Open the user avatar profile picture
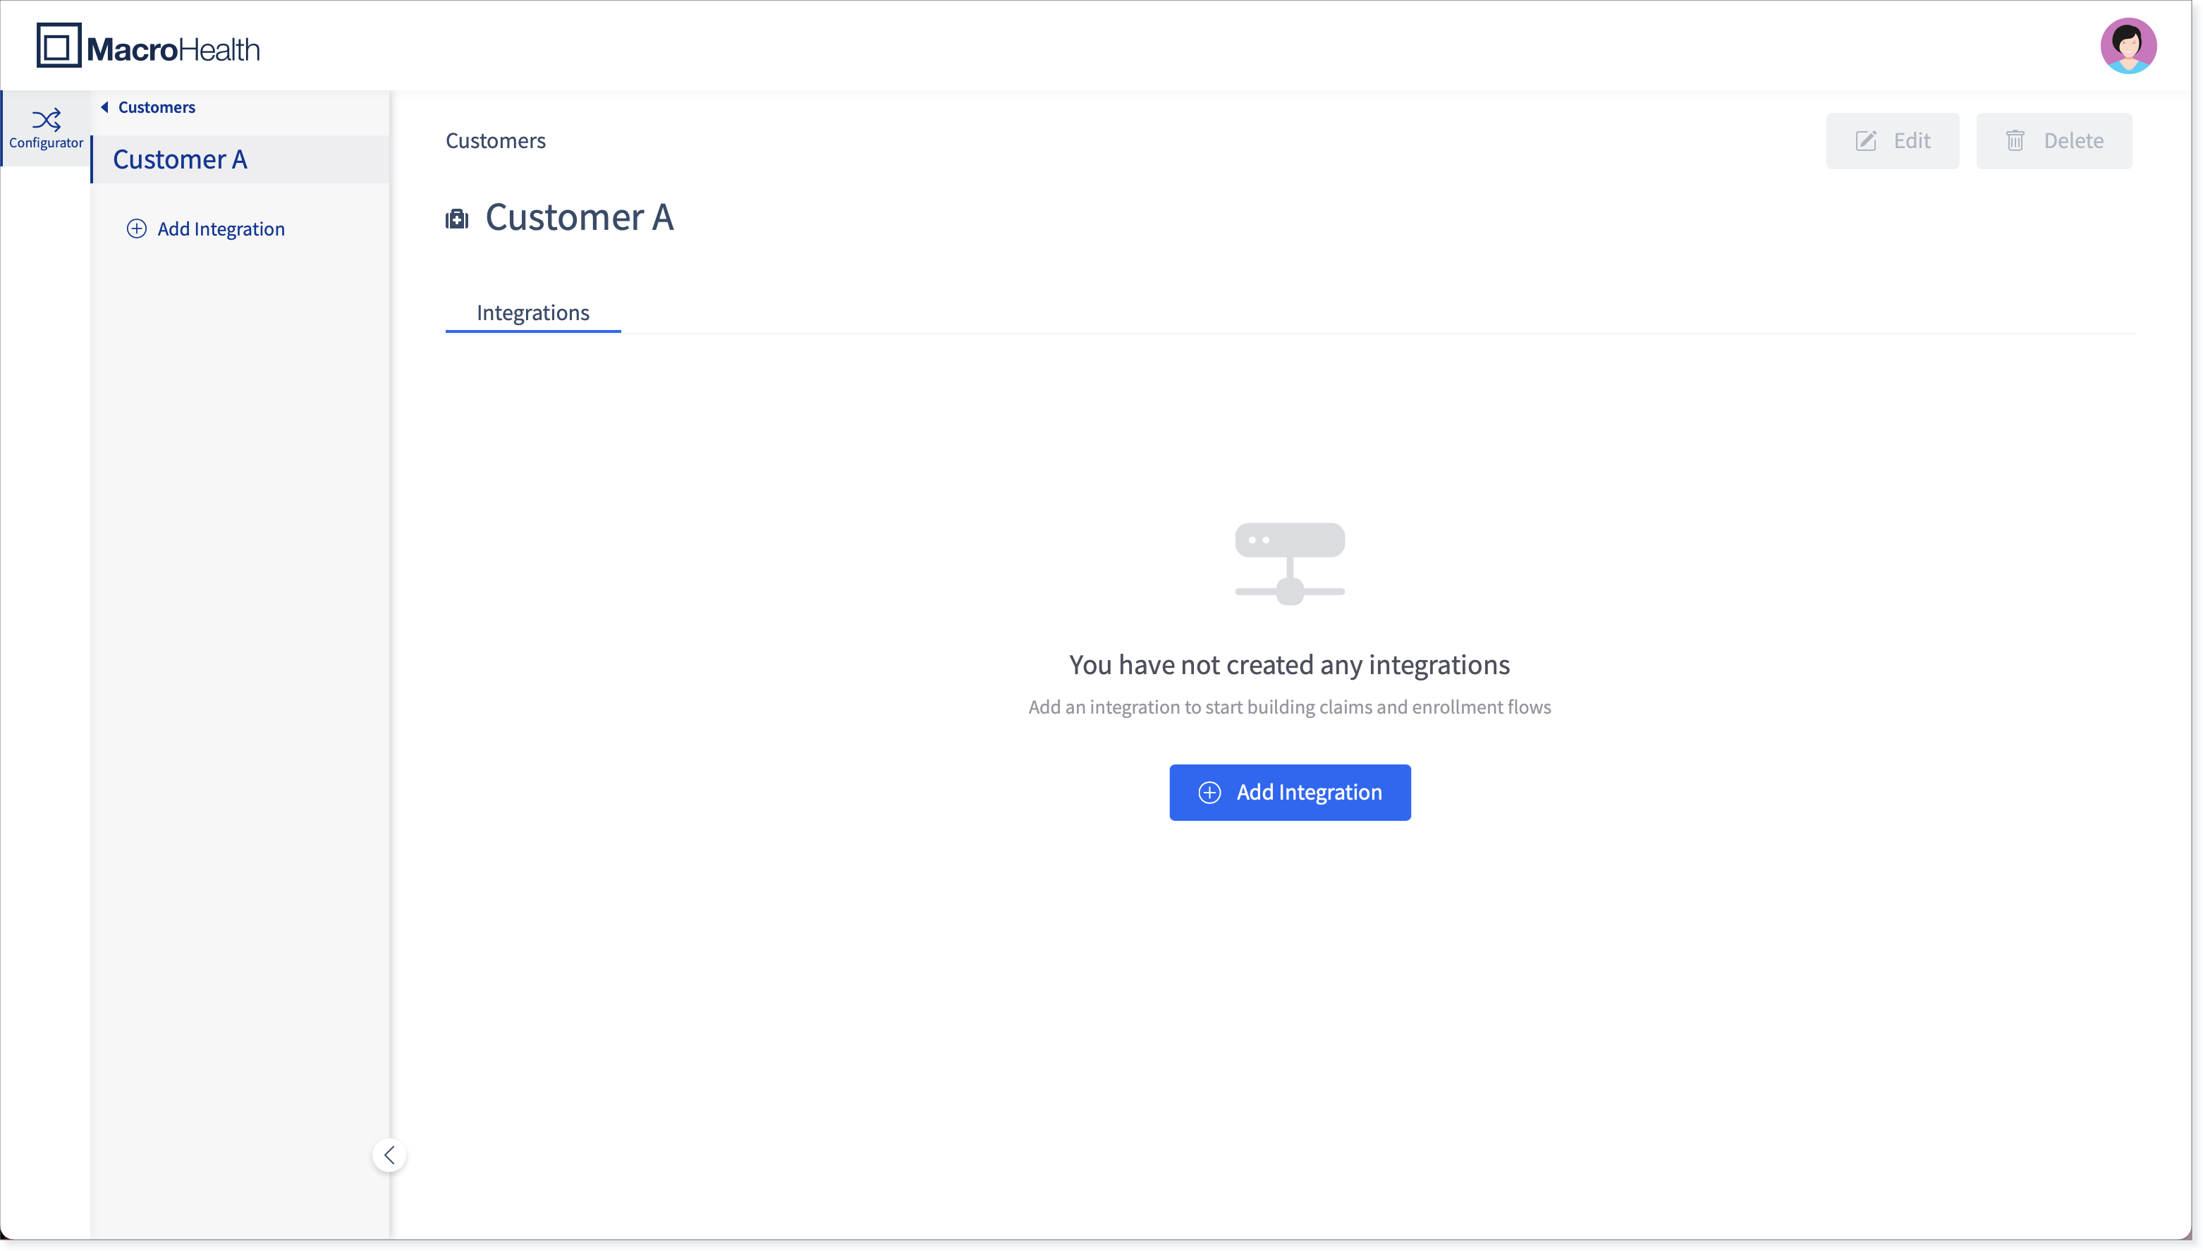Viewport: 2203px width, 1251px height. 2128,46
